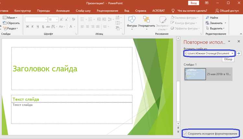Click the vertical scrollbar thumb of slide
The height and width of the screenshot is (139, 243).
coord(178,101)
